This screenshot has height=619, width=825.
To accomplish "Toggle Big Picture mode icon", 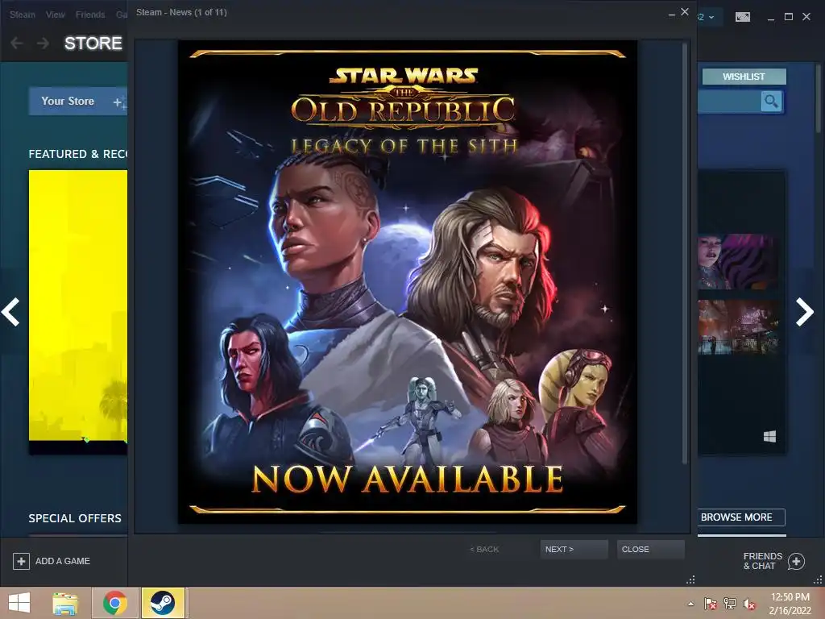I will coord(743,17).
